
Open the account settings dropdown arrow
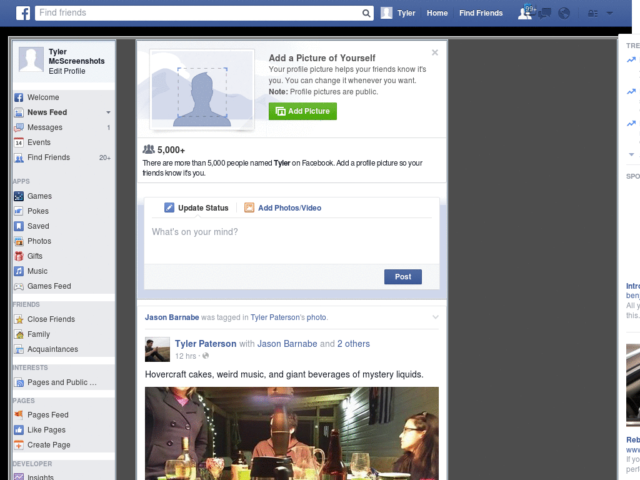point(610,12)
